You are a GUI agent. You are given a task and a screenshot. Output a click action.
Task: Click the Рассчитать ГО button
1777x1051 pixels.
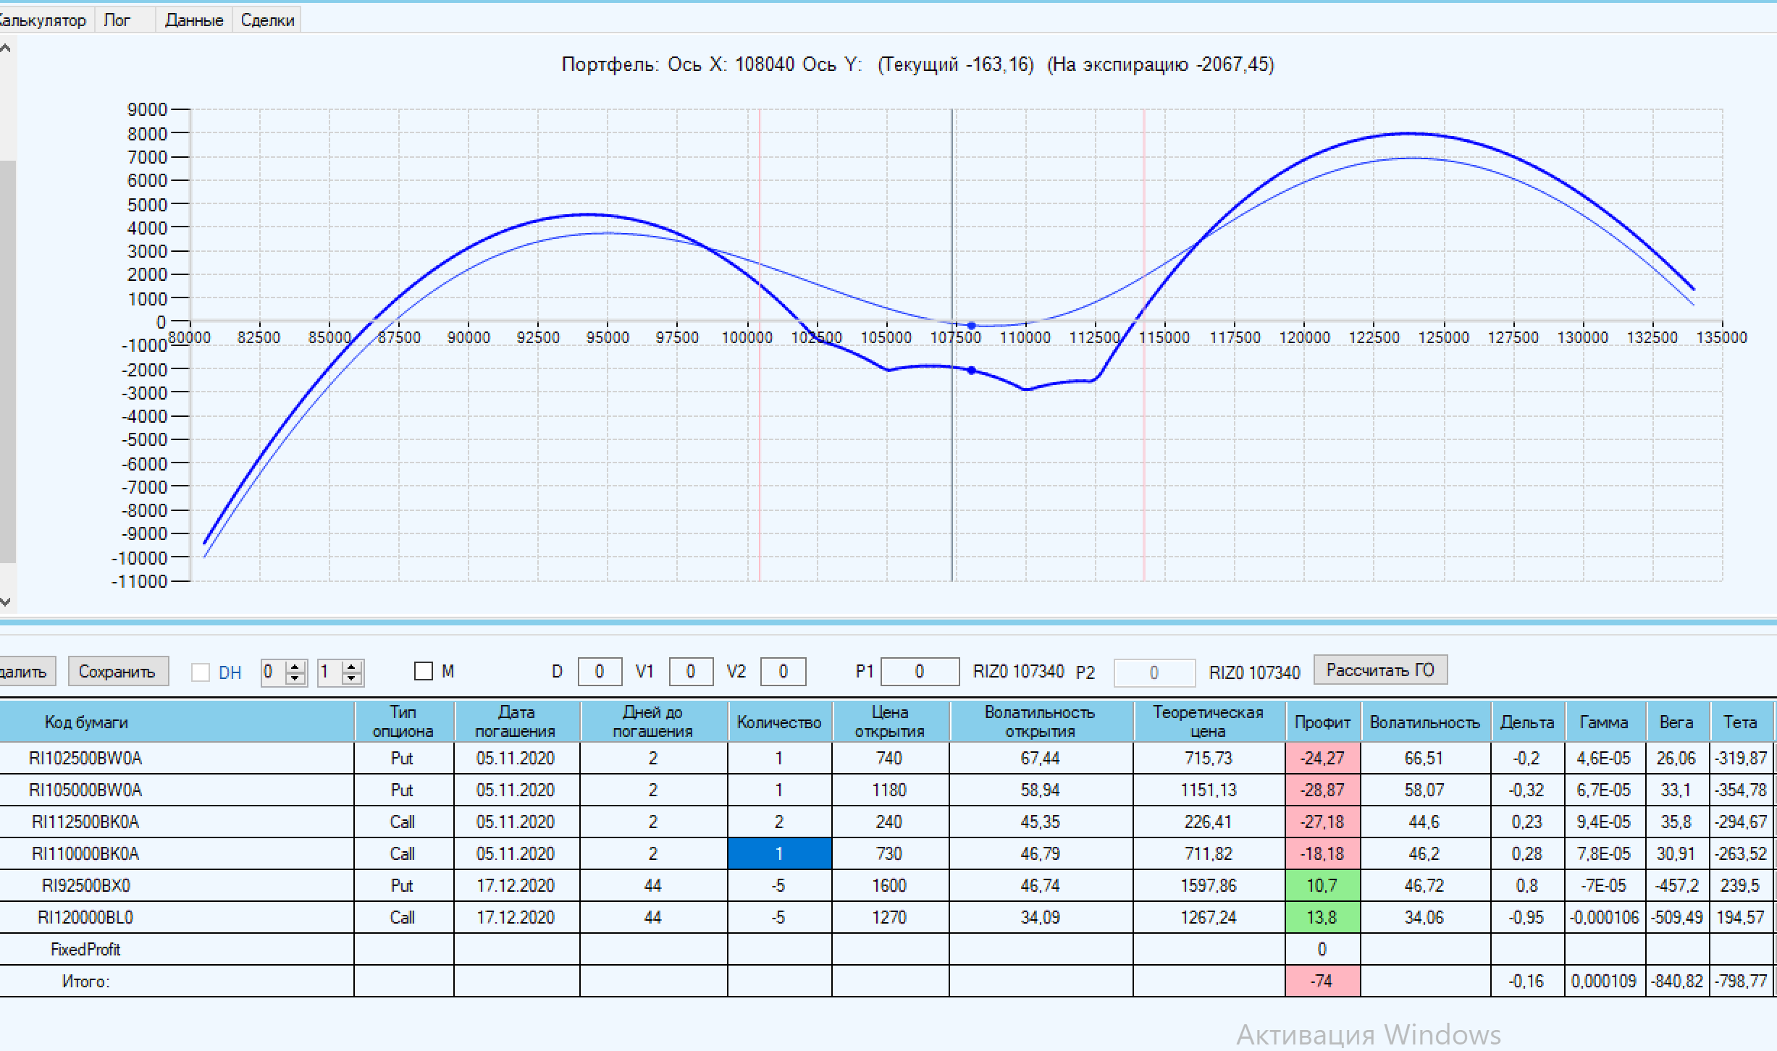coord(1379,670)
